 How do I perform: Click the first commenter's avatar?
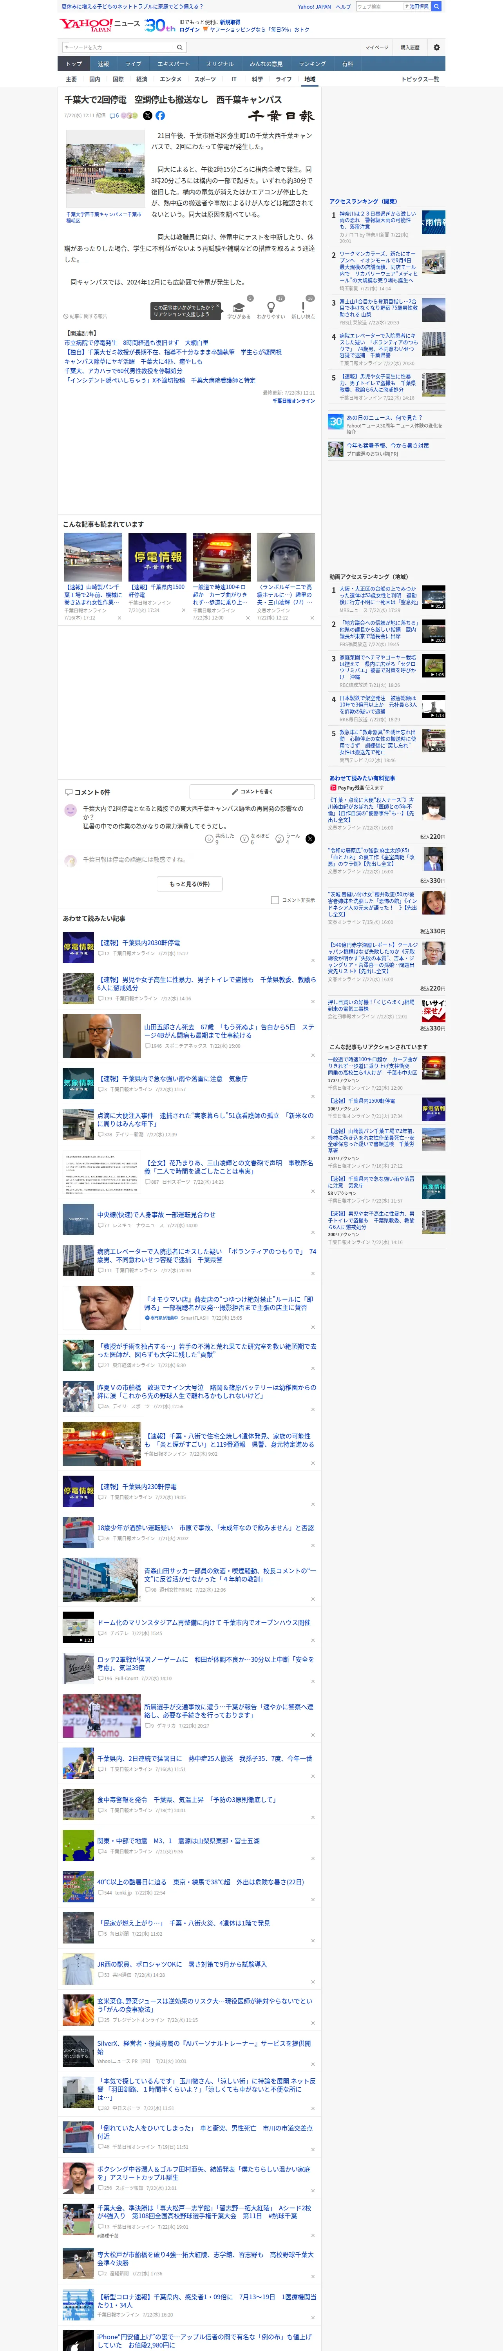[70, 810]
